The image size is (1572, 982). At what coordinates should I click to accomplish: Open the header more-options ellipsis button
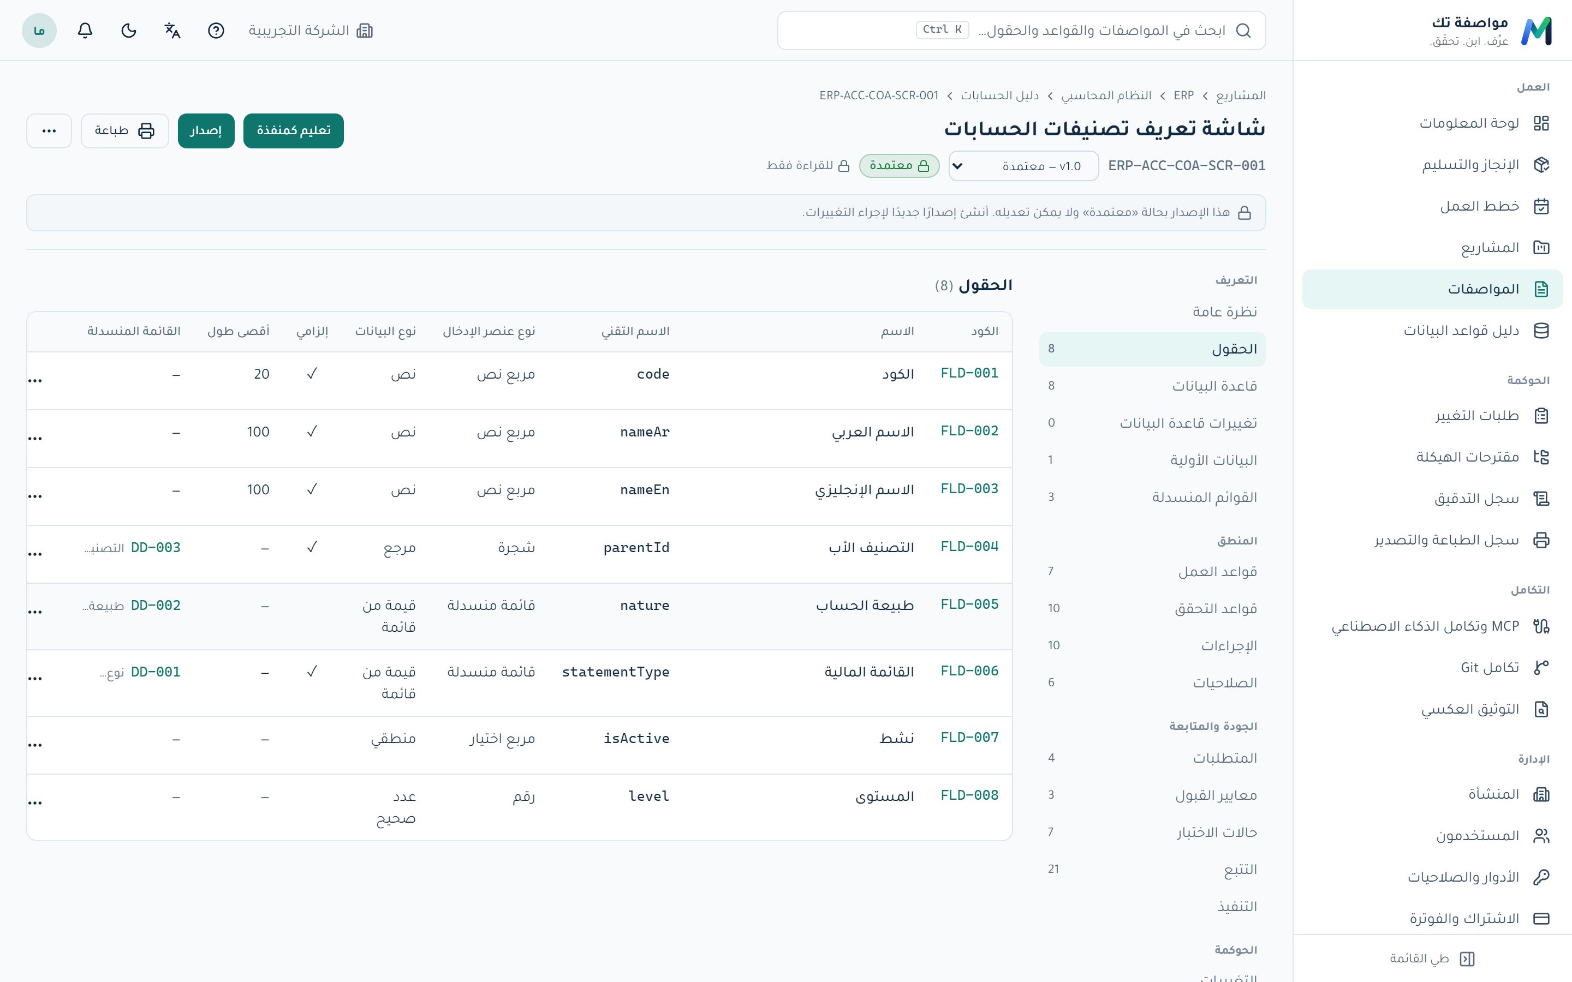tap(49, 130)
